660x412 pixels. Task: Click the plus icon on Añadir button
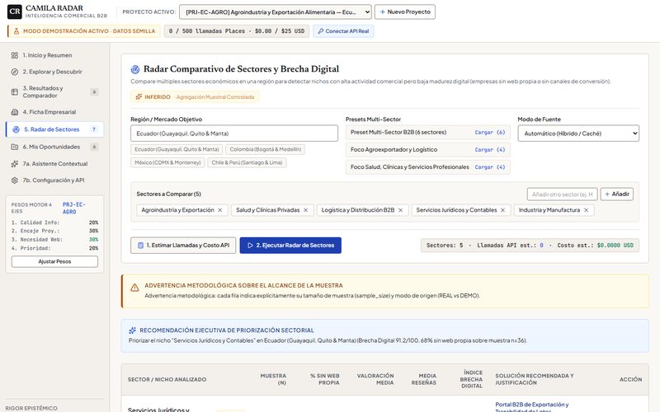(607, 194)
